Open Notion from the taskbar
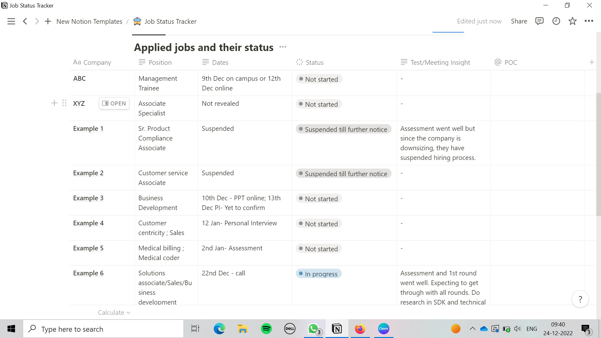This screenshot has width=601, height=338. 337,329
